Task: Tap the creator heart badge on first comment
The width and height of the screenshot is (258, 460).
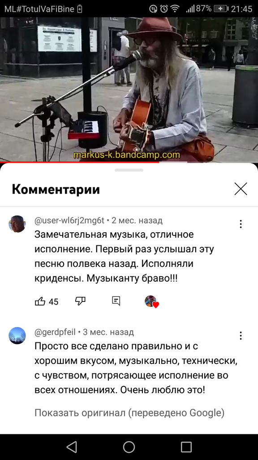Action: 151,301
